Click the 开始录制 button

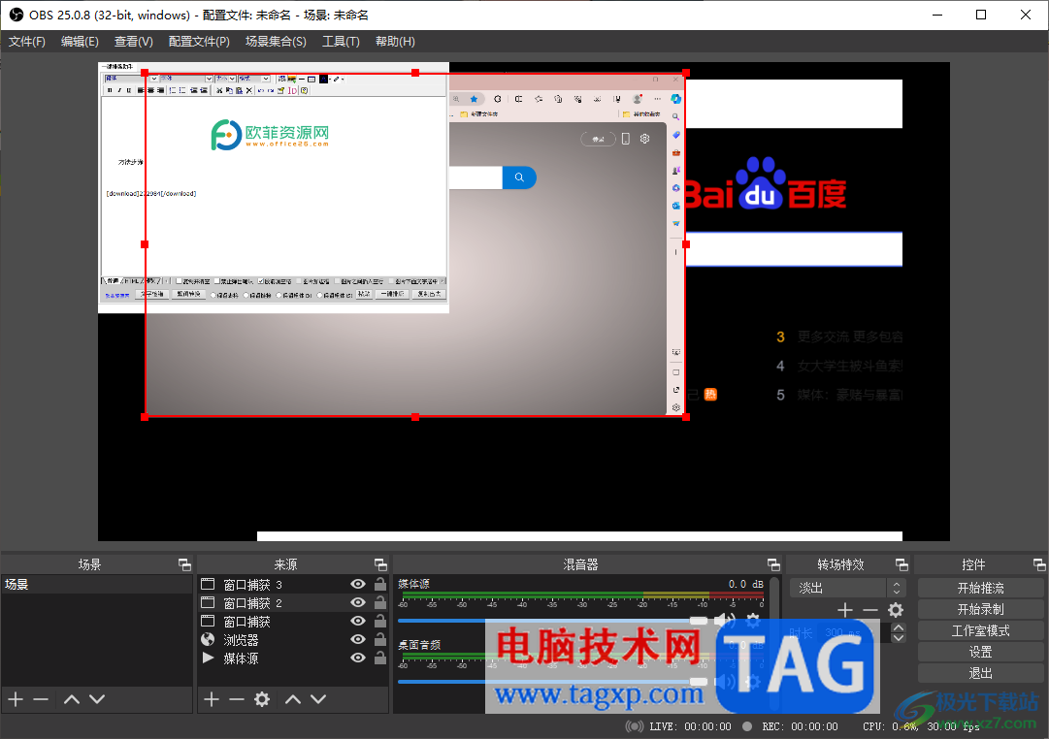980,609
